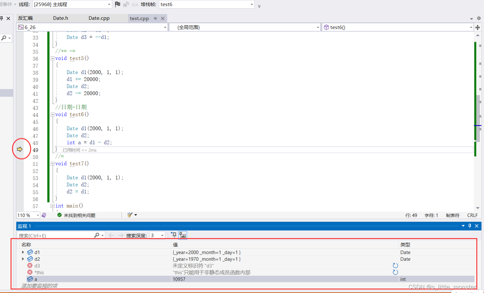Pin the Watch 1 window
The height and width of the screenshot is (293, 484).
(470, 226)
